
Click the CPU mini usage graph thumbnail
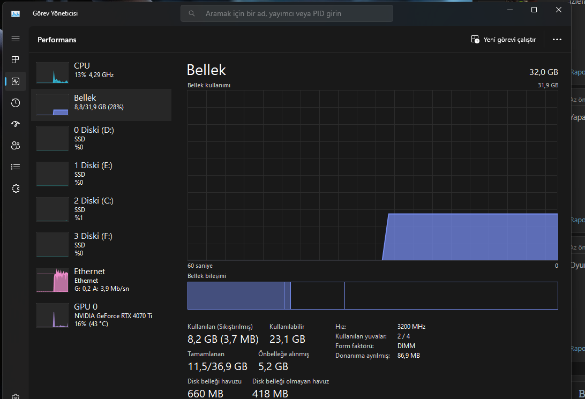click(52, 72)
